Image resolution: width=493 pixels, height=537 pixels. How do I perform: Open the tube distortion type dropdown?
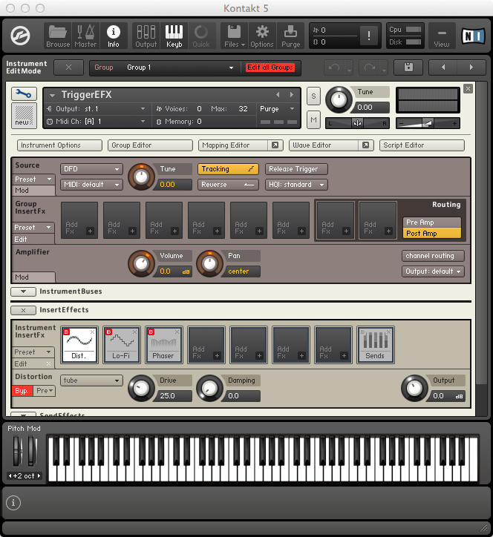(x=91, y=380)
